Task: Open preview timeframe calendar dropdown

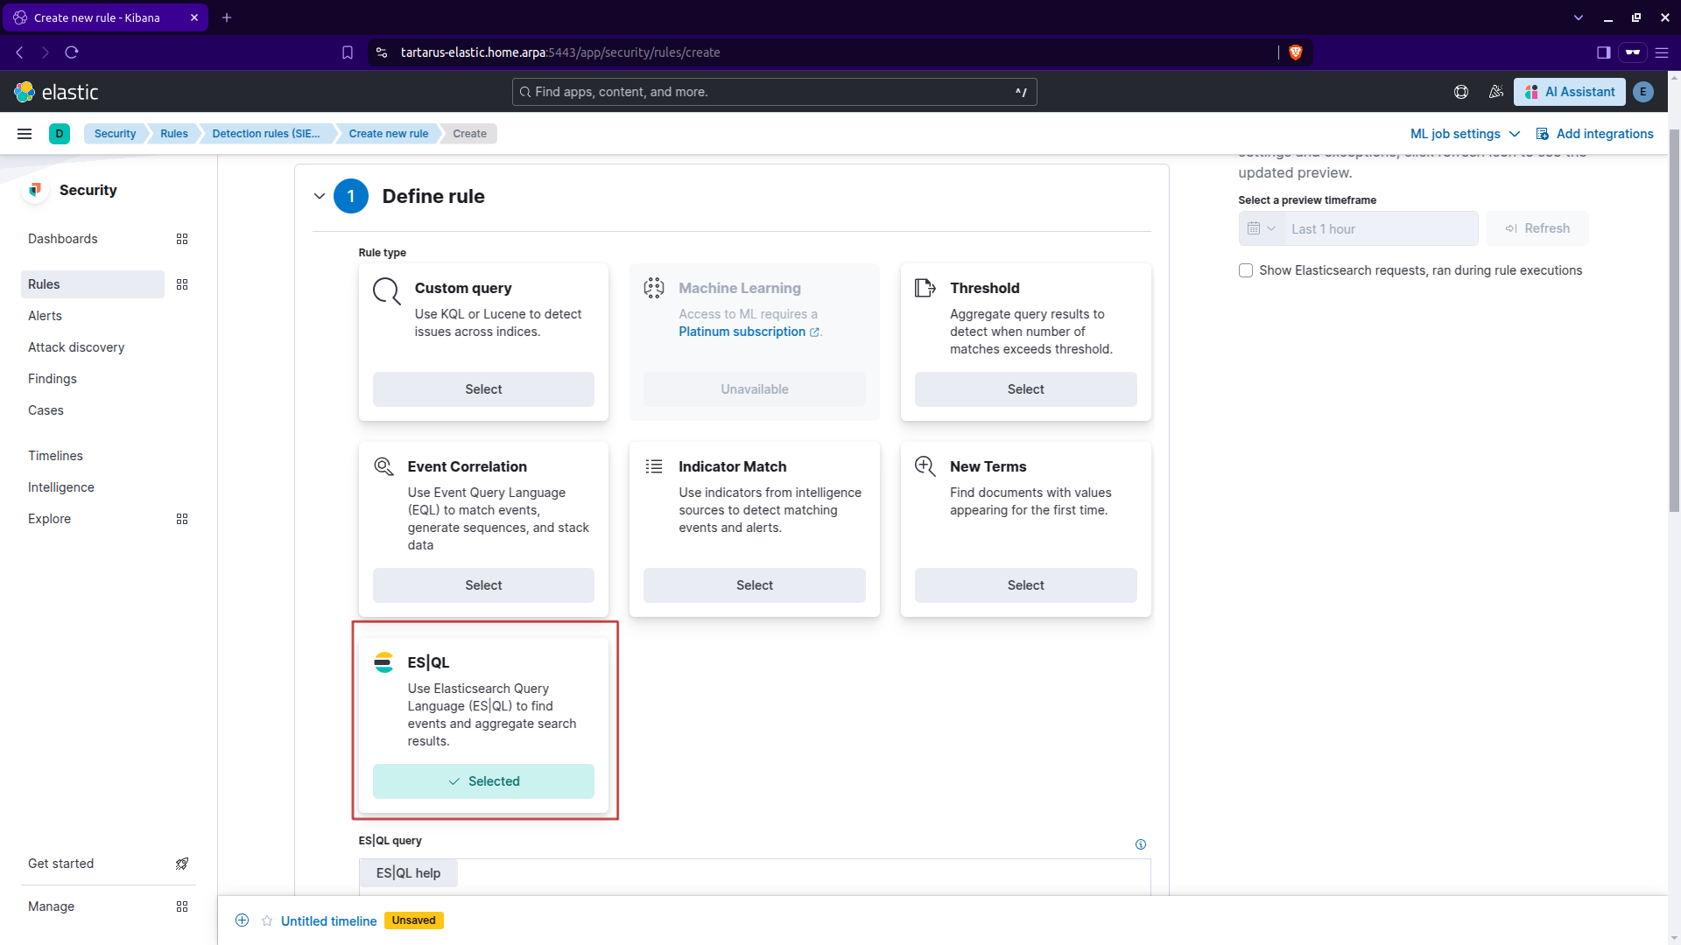Action: [1261, 228]
